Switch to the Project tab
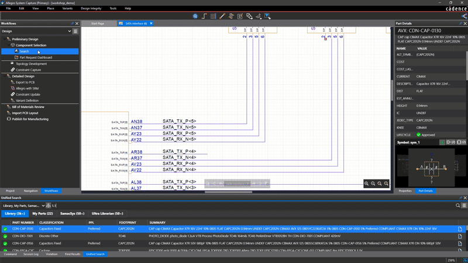 pos(10,191)
